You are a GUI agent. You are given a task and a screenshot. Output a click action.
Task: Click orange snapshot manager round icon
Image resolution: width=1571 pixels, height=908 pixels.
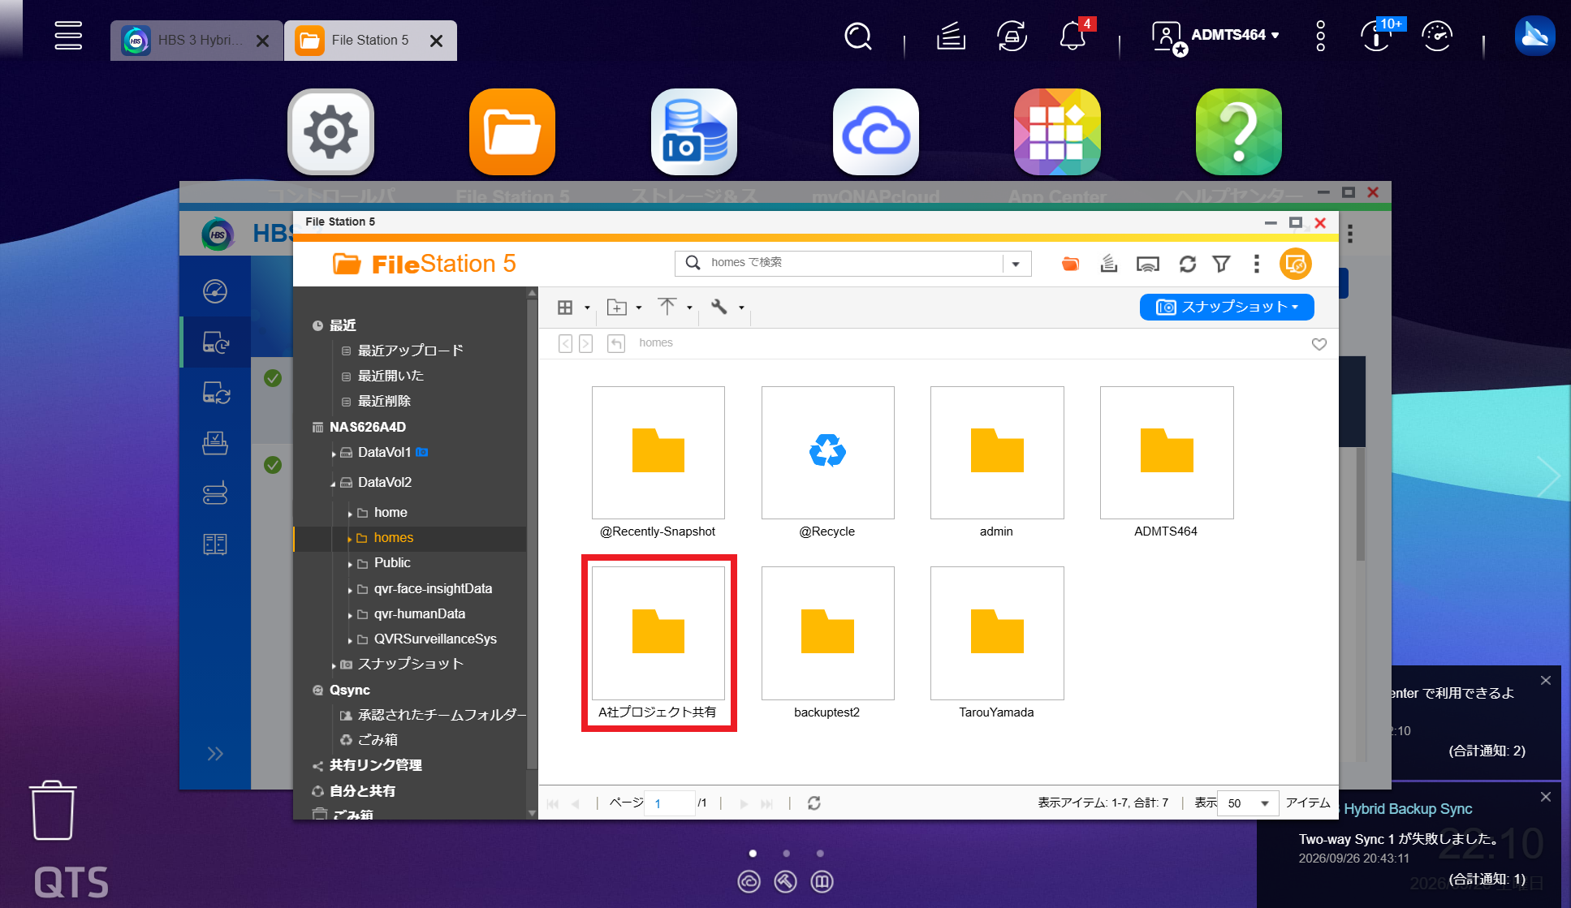click(x=1296, y=264)
